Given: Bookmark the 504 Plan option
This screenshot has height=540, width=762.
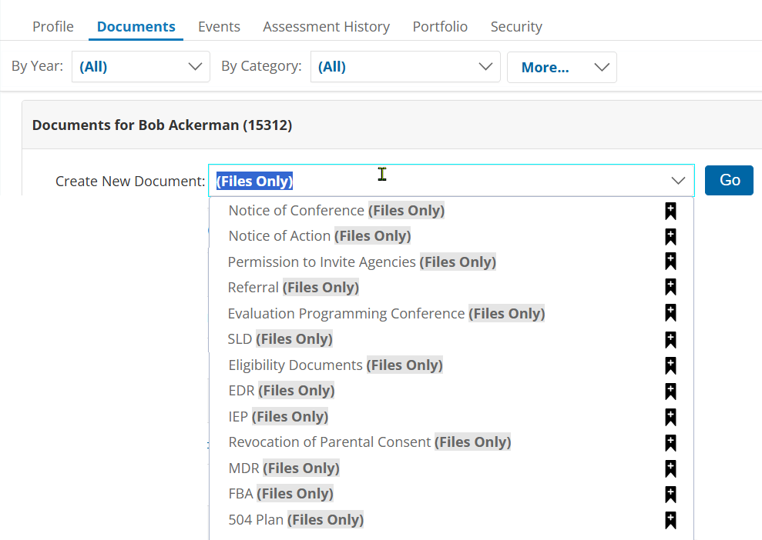Looking at the screenshot, I should 670,520.
